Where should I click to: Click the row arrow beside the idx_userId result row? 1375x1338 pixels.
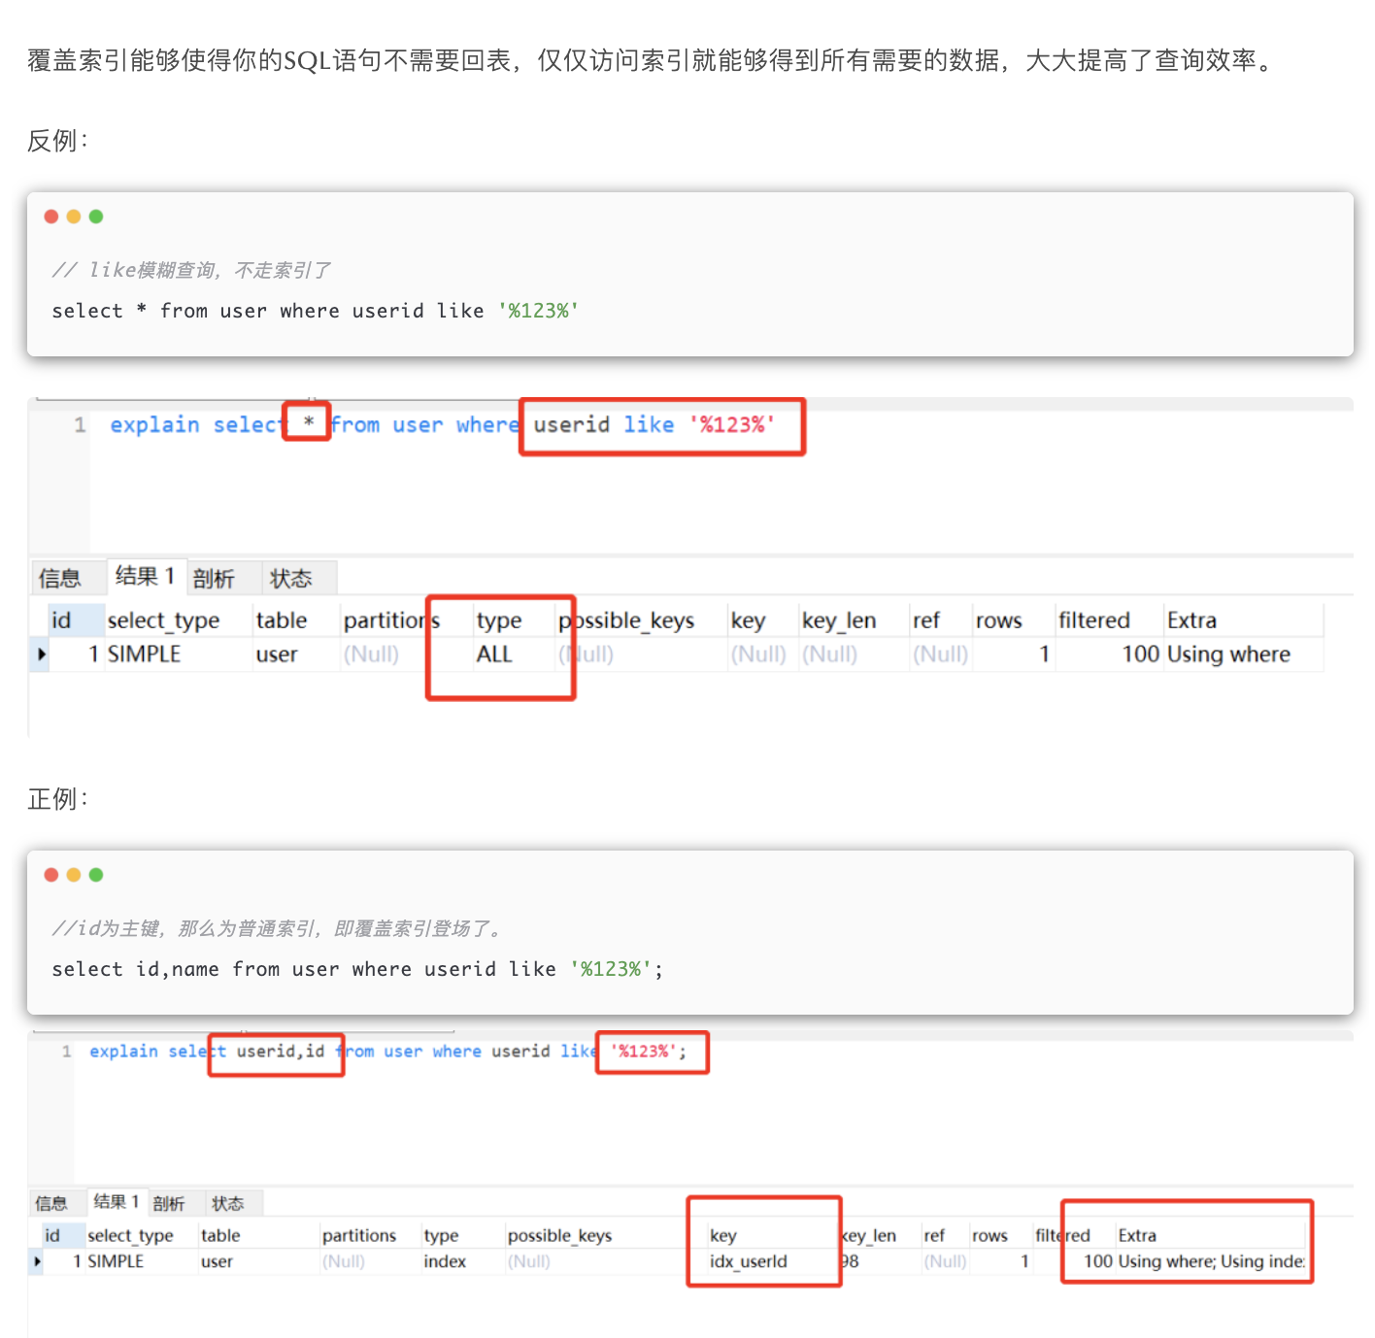(38, 1261)
